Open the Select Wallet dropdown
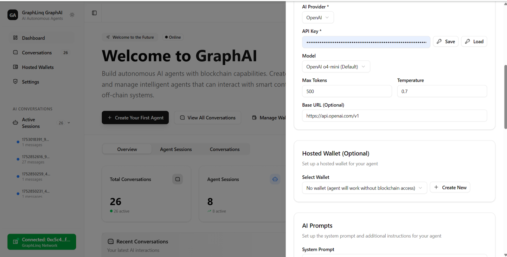Image resolution: width=507 pixels, height=257 pixels. [x=364, y=188]
